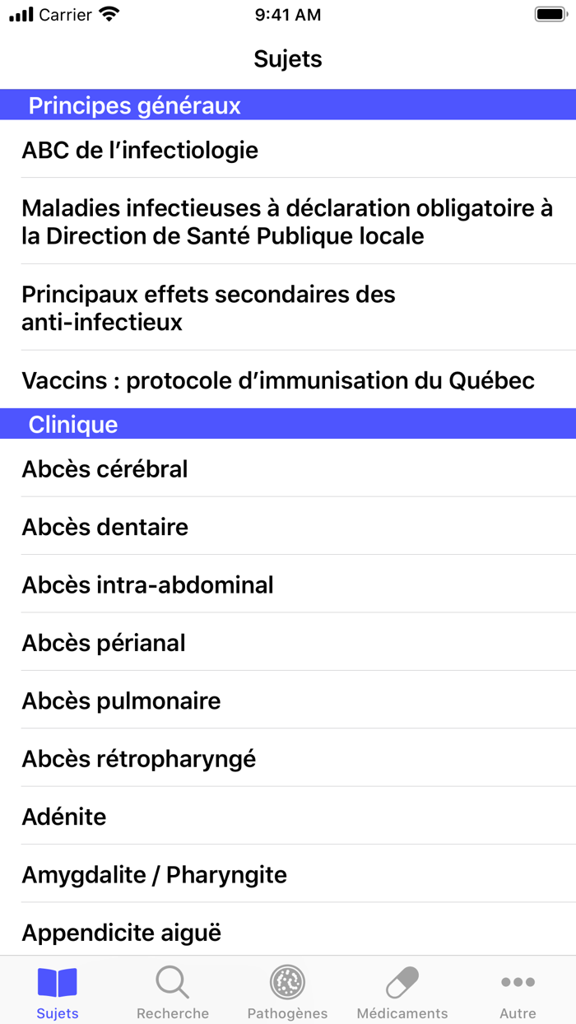Tap the cellular signal bars indicator
The width and height of the screenshot is (576, 1024).
tap(18, 14)
